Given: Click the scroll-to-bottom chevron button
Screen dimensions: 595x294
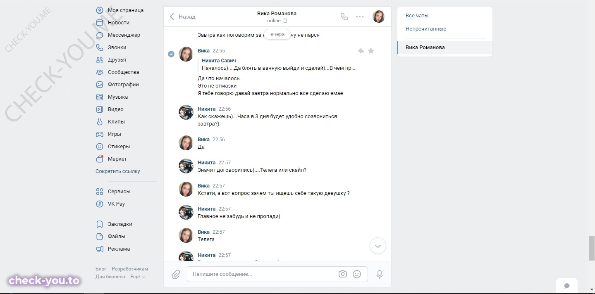Looking at the screenshot, I should tap(378, 246).
